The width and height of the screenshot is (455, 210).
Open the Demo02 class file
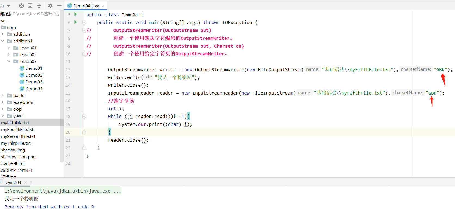[x=34, y=75]
